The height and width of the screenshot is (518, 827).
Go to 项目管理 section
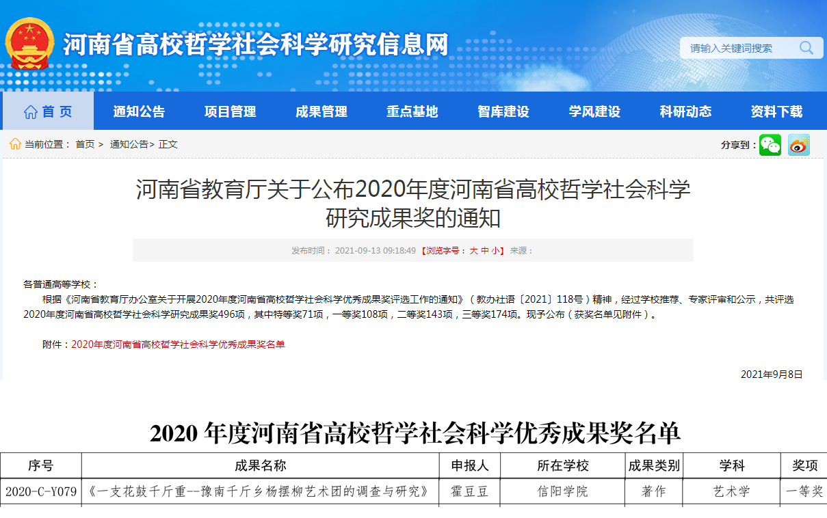[230, 111]
